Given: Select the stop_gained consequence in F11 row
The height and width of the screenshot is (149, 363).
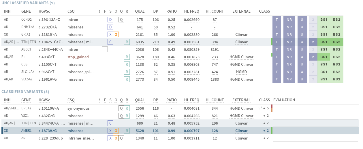Looking at the screenshot, I should (x=78, y=57).
